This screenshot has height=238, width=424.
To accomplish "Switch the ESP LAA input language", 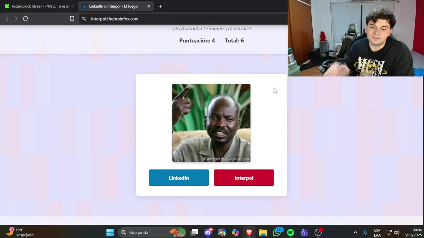I will tap(377, 232).
